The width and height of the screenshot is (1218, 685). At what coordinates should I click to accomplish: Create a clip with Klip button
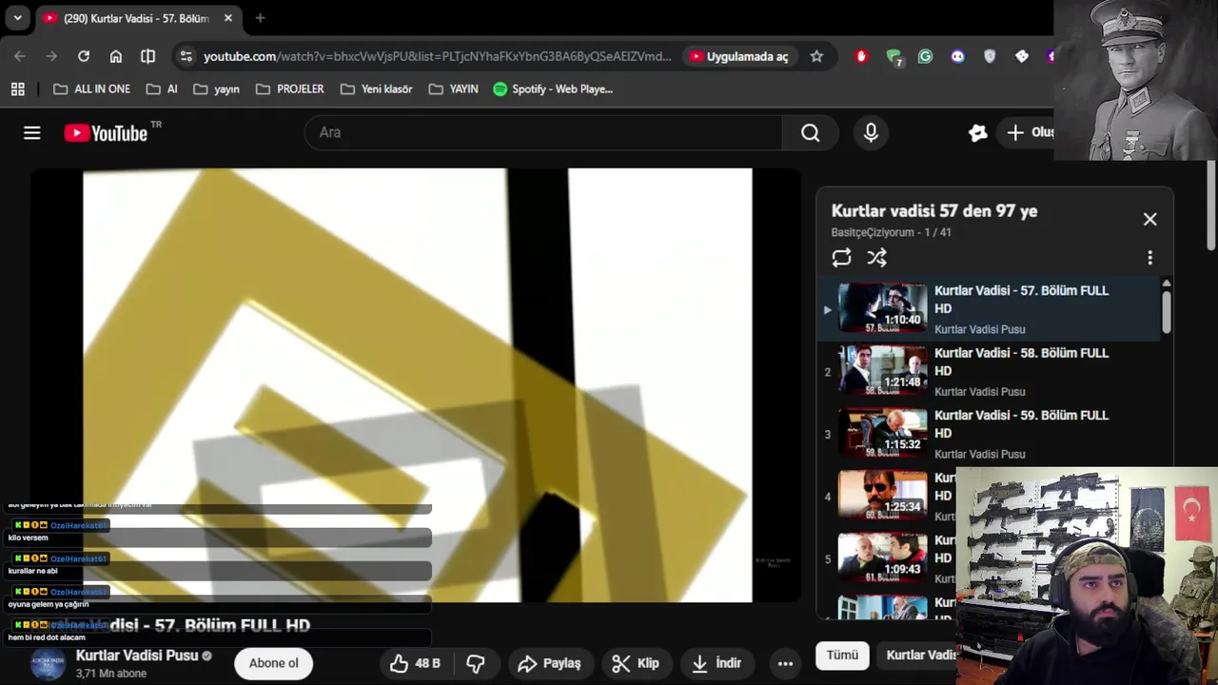pos(636,663)
